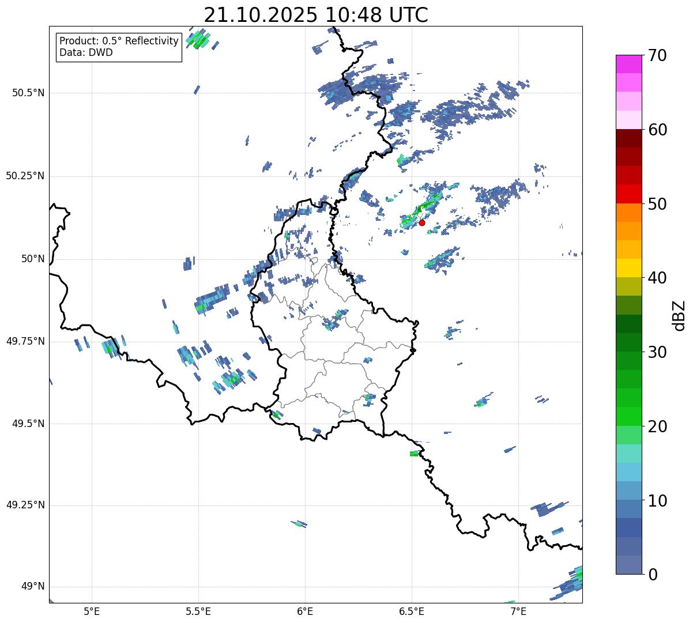
Task: Click the red station marker dot
Action: [x=422, y=222]
